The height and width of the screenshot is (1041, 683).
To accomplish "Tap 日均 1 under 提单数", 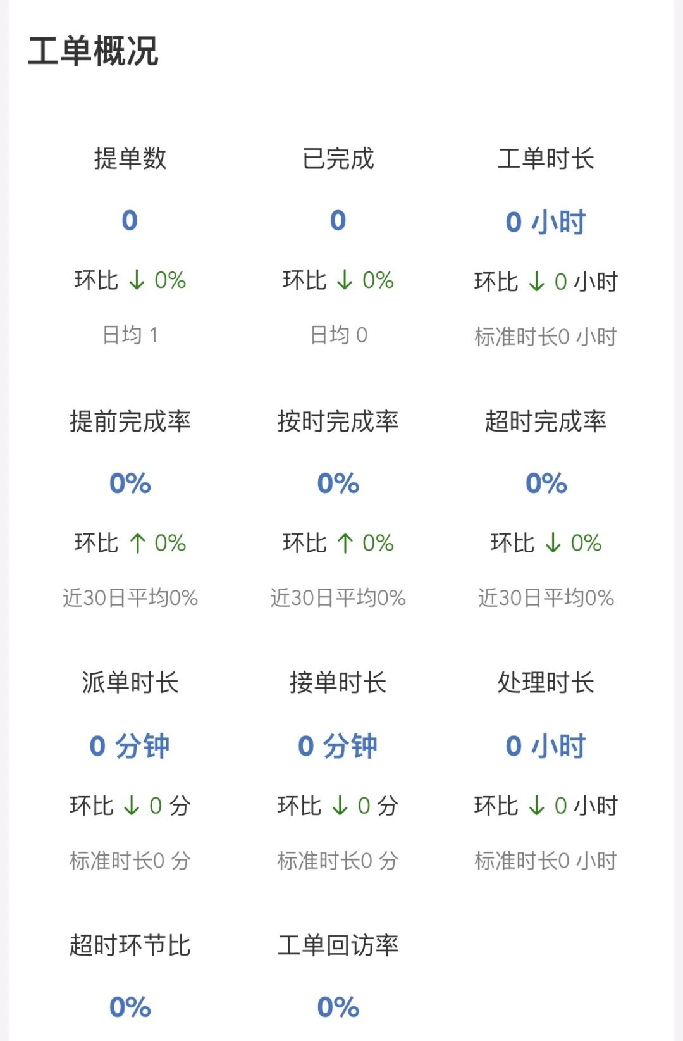I will pos(130,335).
